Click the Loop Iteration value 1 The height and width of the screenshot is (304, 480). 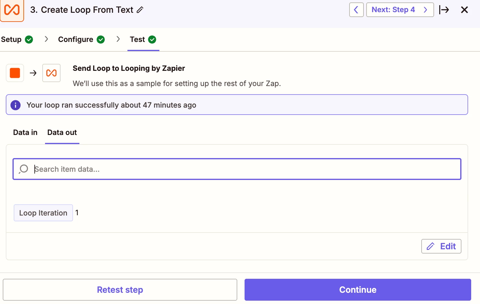coord(77,213)
